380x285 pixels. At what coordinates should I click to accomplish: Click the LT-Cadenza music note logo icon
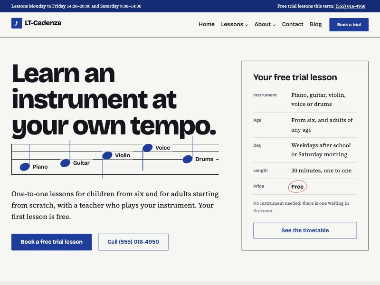coord(17,23)
